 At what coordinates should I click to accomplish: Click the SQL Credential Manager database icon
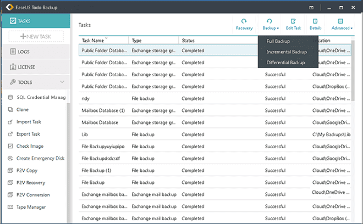10,97
